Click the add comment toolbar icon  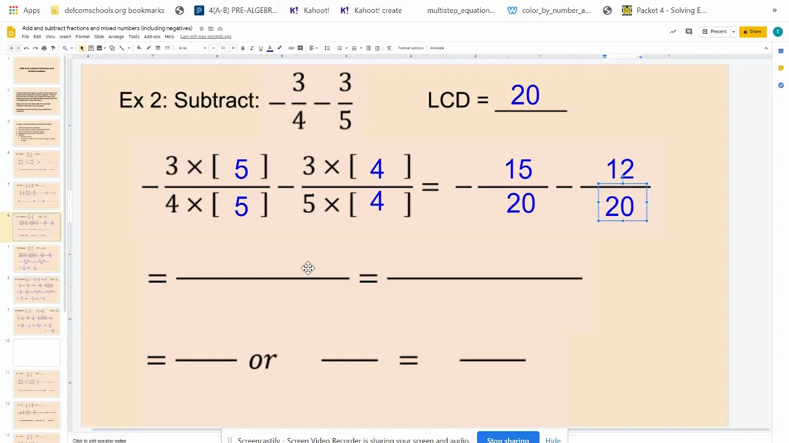pos(300,48)
